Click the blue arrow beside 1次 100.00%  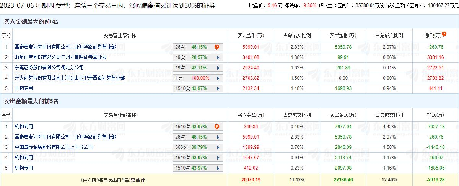click(218, 78)
